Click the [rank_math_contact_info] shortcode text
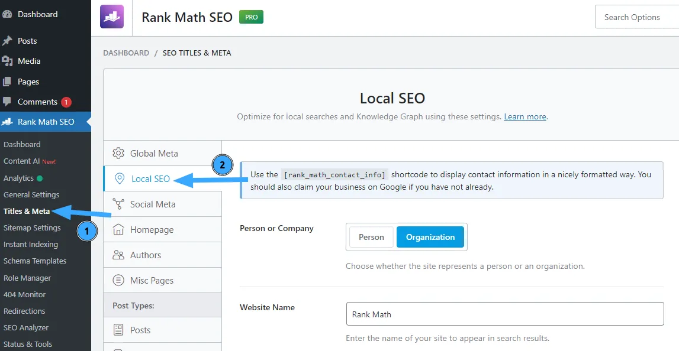The height and width of the screenshot is (351, 679). (x=334, y=175)
